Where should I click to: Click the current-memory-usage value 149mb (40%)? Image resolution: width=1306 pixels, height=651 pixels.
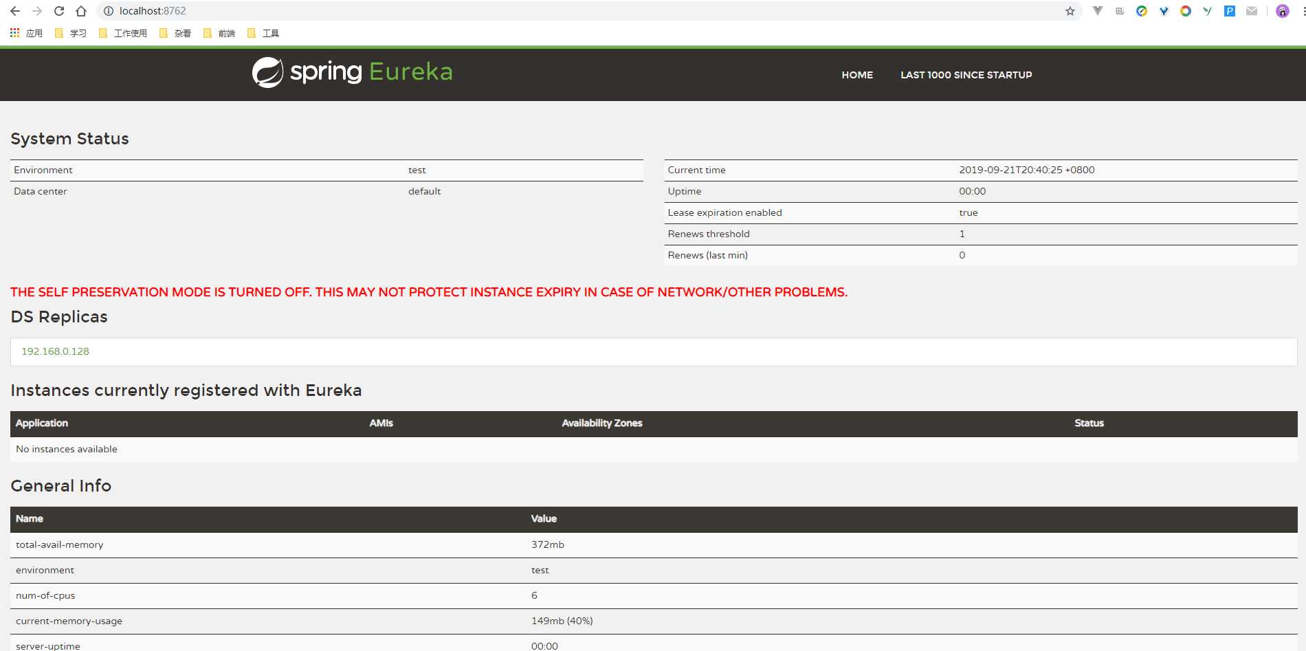[x=562, y=621]
